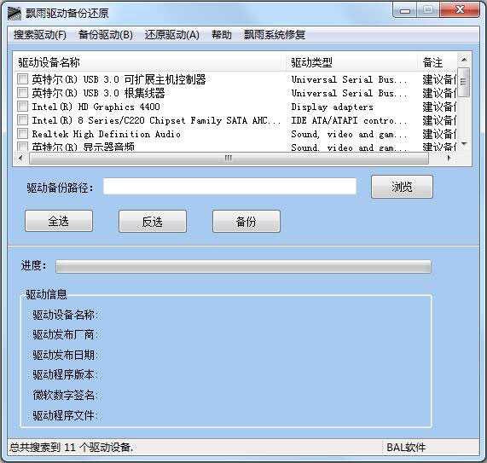
Task: Check the 英特尔(R) USB 3.0 可扩展主机控制器 checkbox
Action: coord(22,79)
